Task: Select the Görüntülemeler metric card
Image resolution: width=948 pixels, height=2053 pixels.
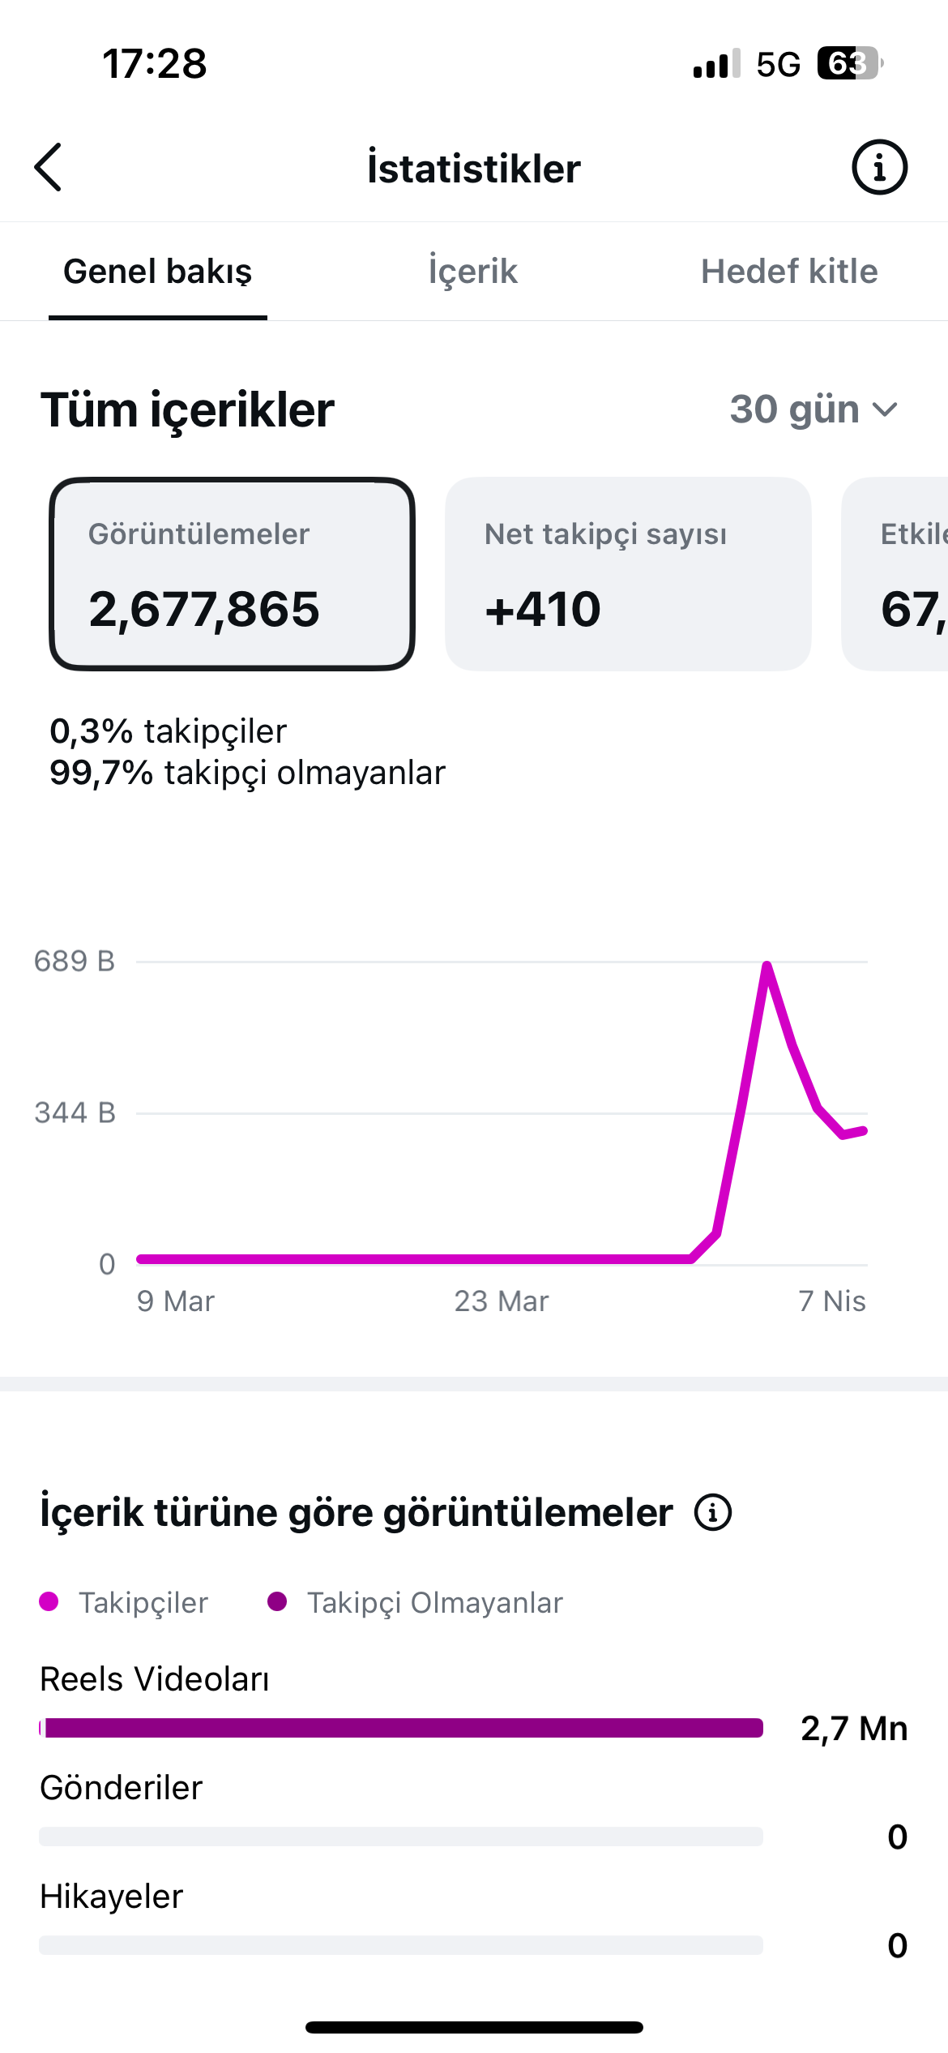Action: (232, 574)
